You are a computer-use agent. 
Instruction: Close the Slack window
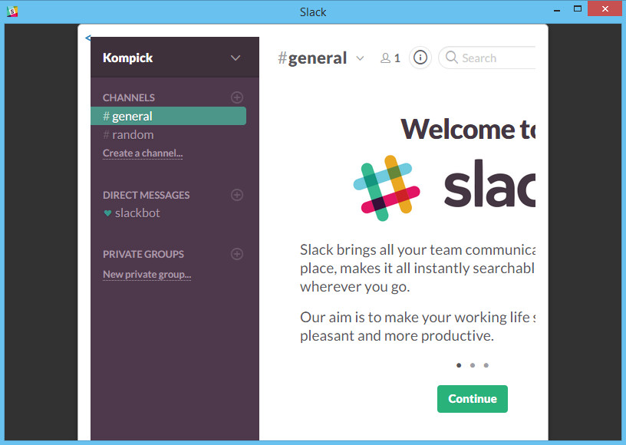point(605,8)
